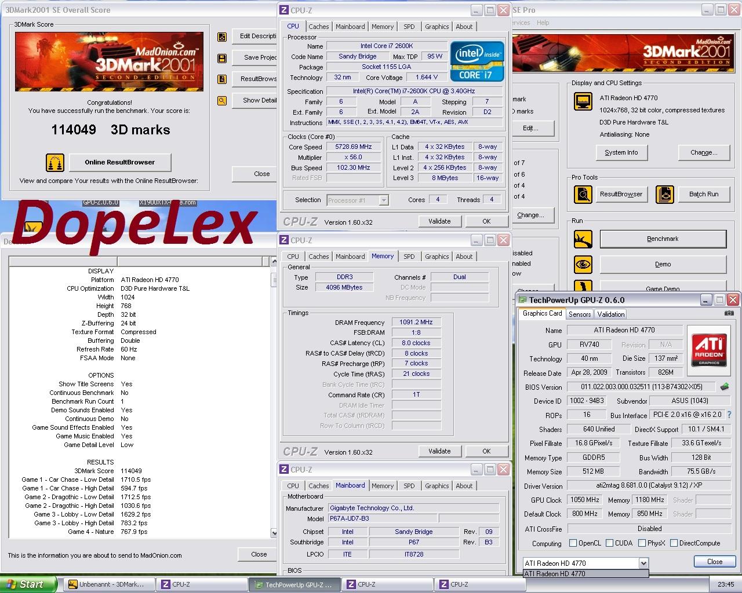
Task: Open the GPU selection dropdown in GPU-Z
Action: tap(643, 563)
